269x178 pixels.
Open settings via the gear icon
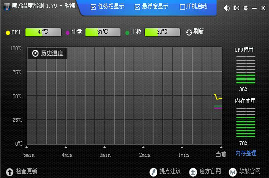[x=246, y=8]
